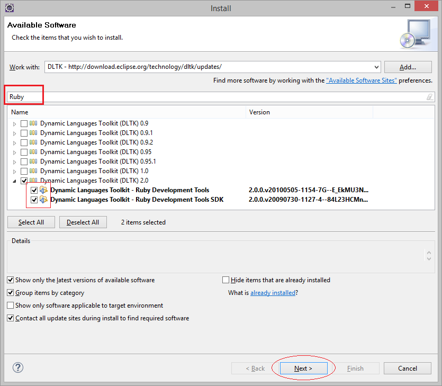
Task: Click the category icon for DLTK 0.9
Action: (33, 123)
